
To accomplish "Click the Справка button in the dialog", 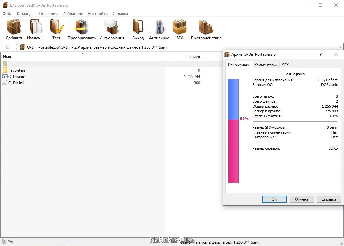I will pyautogui.click(x=329, y=199).
